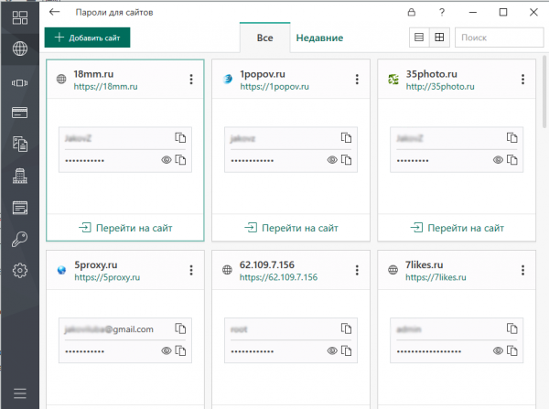
Task: Open the three-dot menu of 7likes.ru
Action: tap(522, 270)
